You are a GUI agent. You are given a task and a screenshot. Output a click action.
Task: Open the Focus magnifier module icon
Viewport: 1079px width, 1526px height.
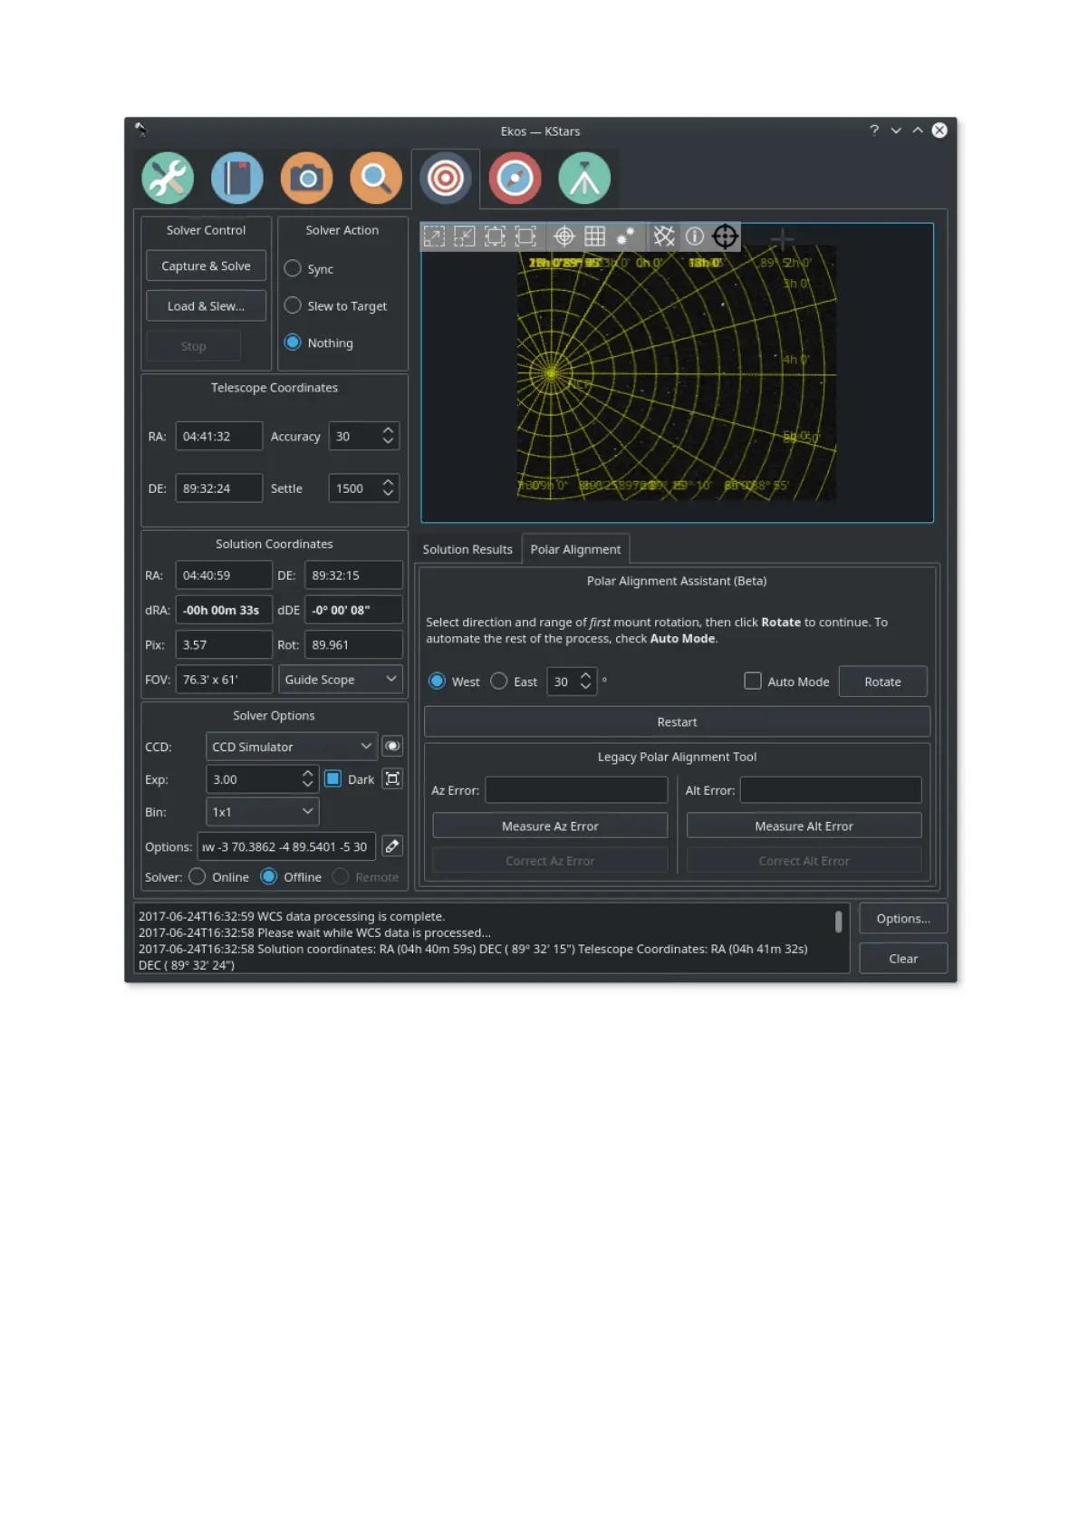pyautogui.click(x=376, y=178)
